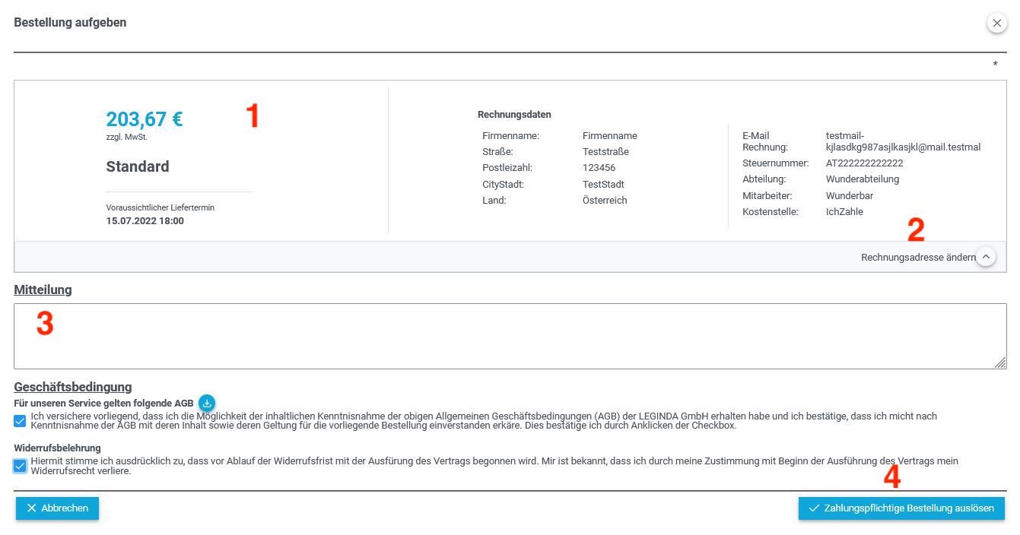Click tax number AT222222222222

click(x=865, y=163)
